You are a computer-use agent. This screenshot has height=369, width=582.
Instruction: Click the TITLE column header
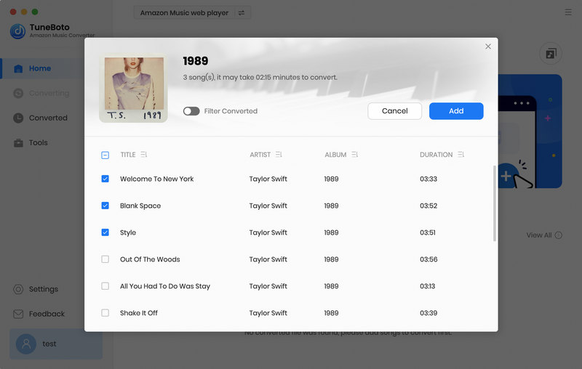click(128, 155)
